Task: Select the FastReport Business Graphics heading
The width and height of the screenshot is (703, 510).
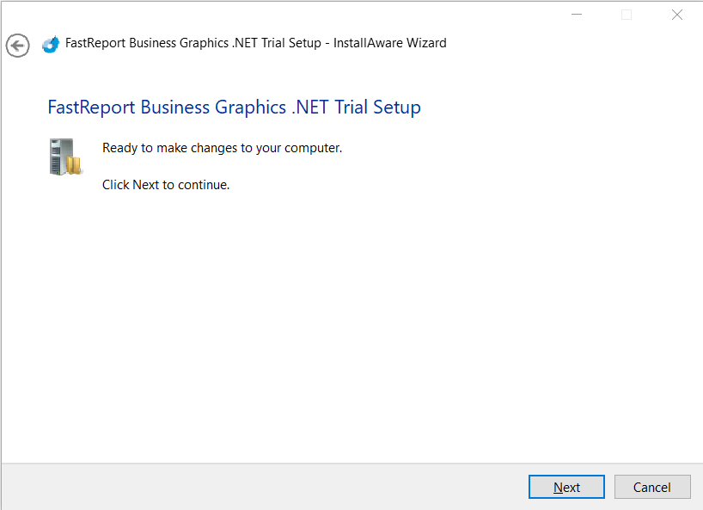Action: click(x=235, y=107)
